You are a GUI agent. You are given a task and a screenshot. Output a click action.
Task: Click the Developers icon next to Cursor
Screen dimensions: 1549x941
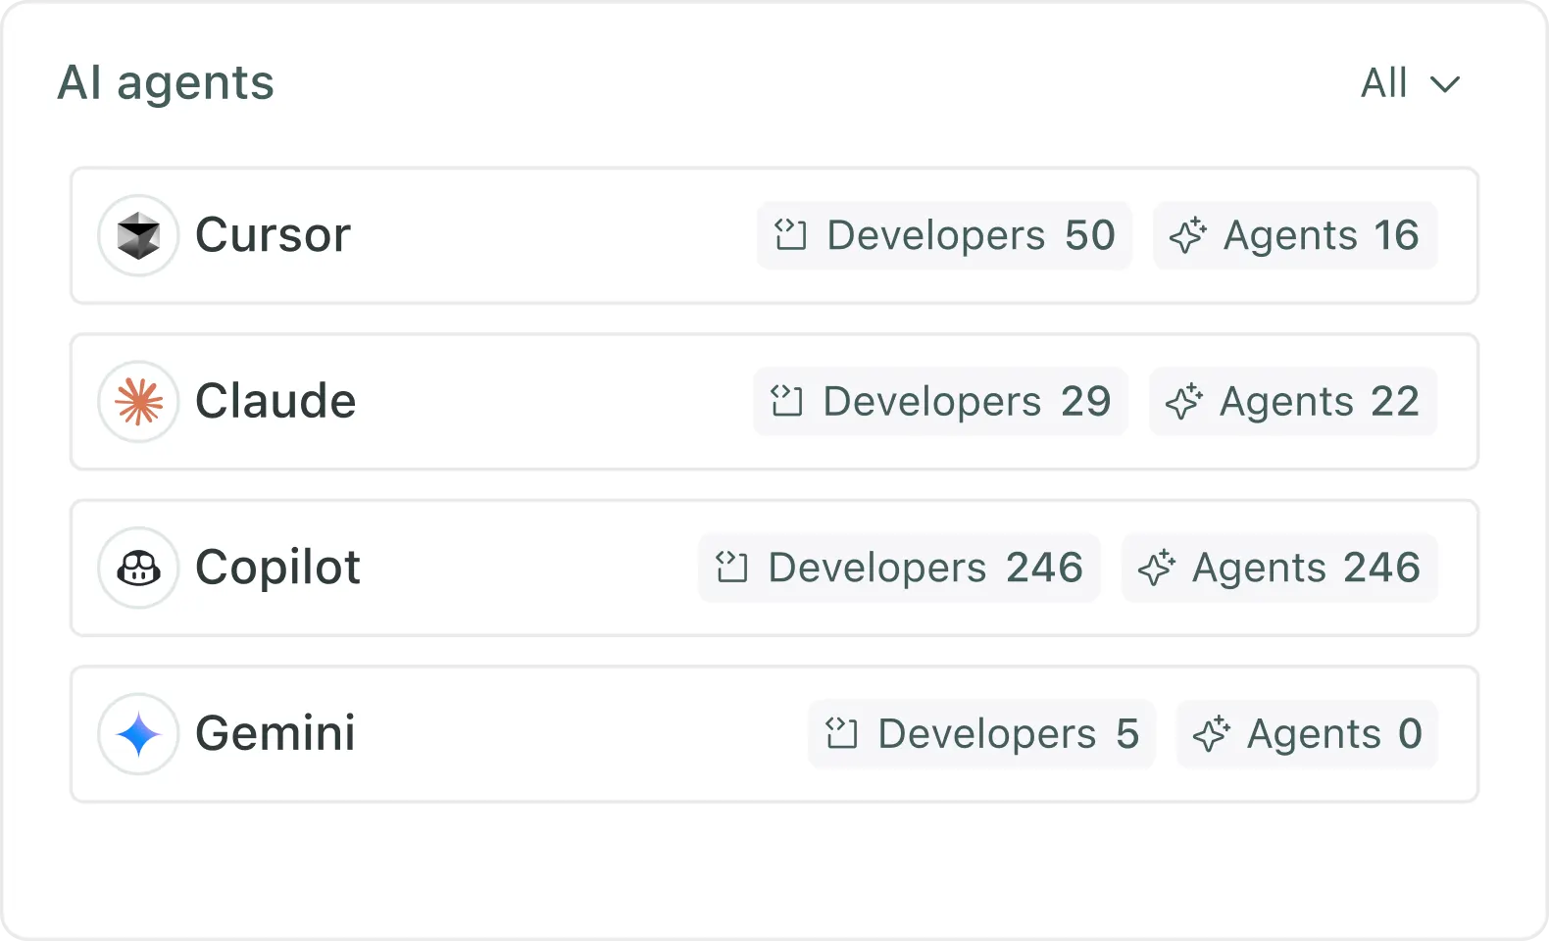[x=790, y=235]
